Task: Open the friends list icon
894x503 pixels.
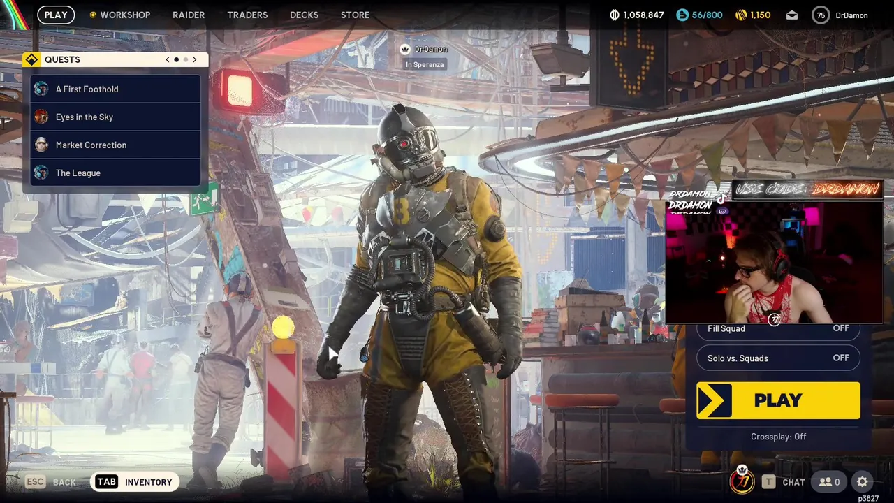Action: click(829, 482)
